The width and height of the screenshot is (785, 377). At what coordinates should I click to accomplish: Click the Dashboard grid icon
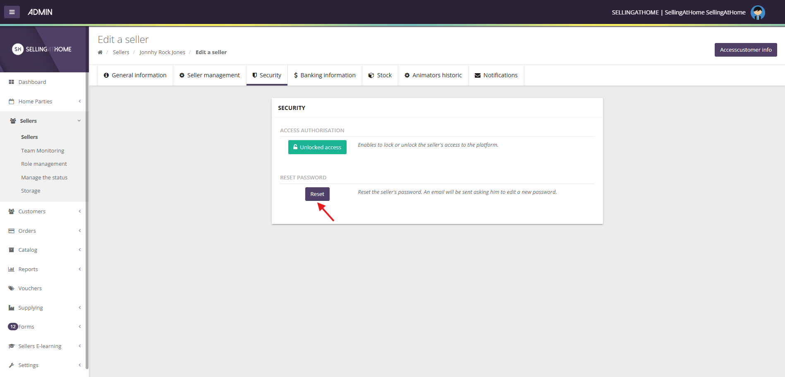tap(12, 82)
